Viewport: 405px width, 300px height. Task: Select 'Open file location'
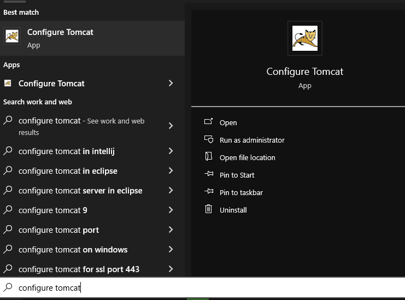click(248, 158)
